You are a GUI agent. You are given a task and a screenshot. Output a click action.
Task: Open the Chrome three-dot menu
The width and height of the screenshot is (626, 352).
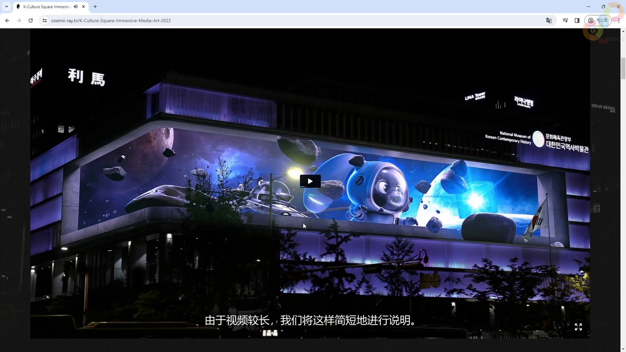point(619,21)
